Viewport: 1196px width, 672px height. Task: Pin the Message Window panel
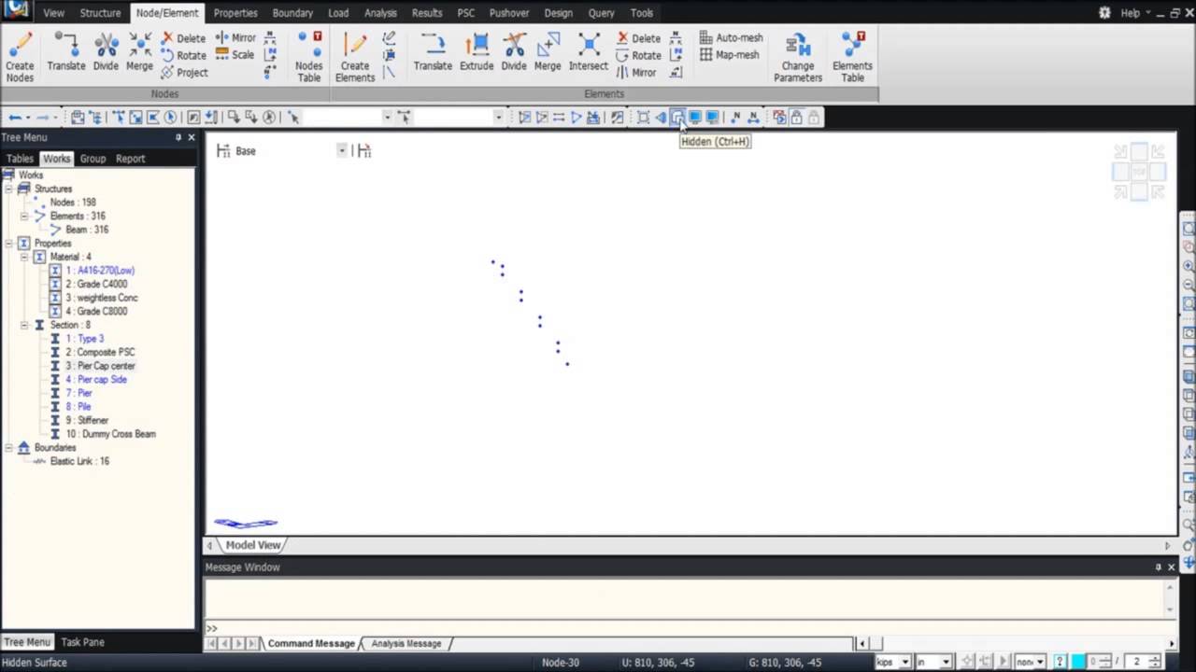(x=1158, y=567)
